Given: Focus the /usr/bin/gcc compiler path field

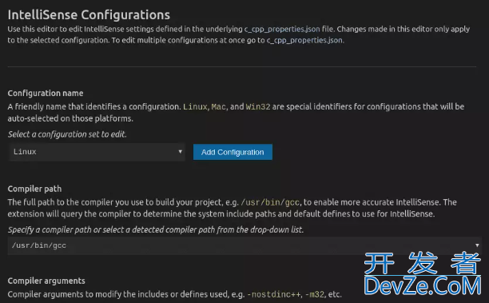Looking at the screenshot, I should pyautogui.click(x=245, y=245).
